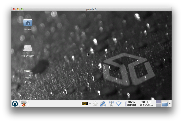
Task: Close the panda:0 window
Action: 14,9
